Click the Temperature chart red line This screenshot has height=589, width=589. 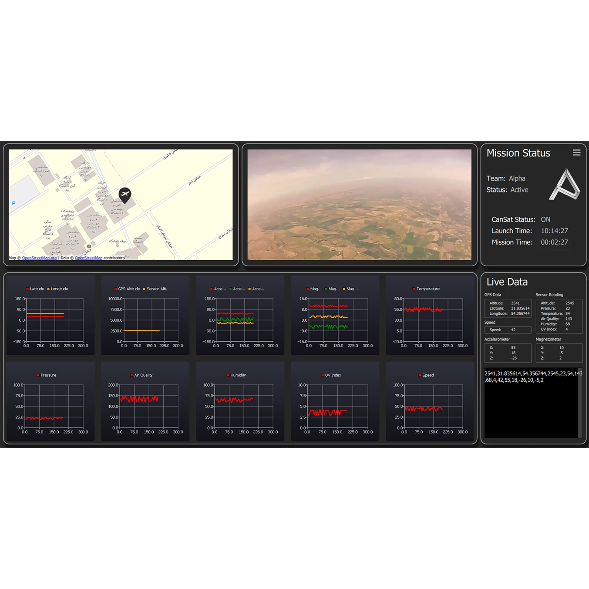pyautogui.click(x=423, y=310)
